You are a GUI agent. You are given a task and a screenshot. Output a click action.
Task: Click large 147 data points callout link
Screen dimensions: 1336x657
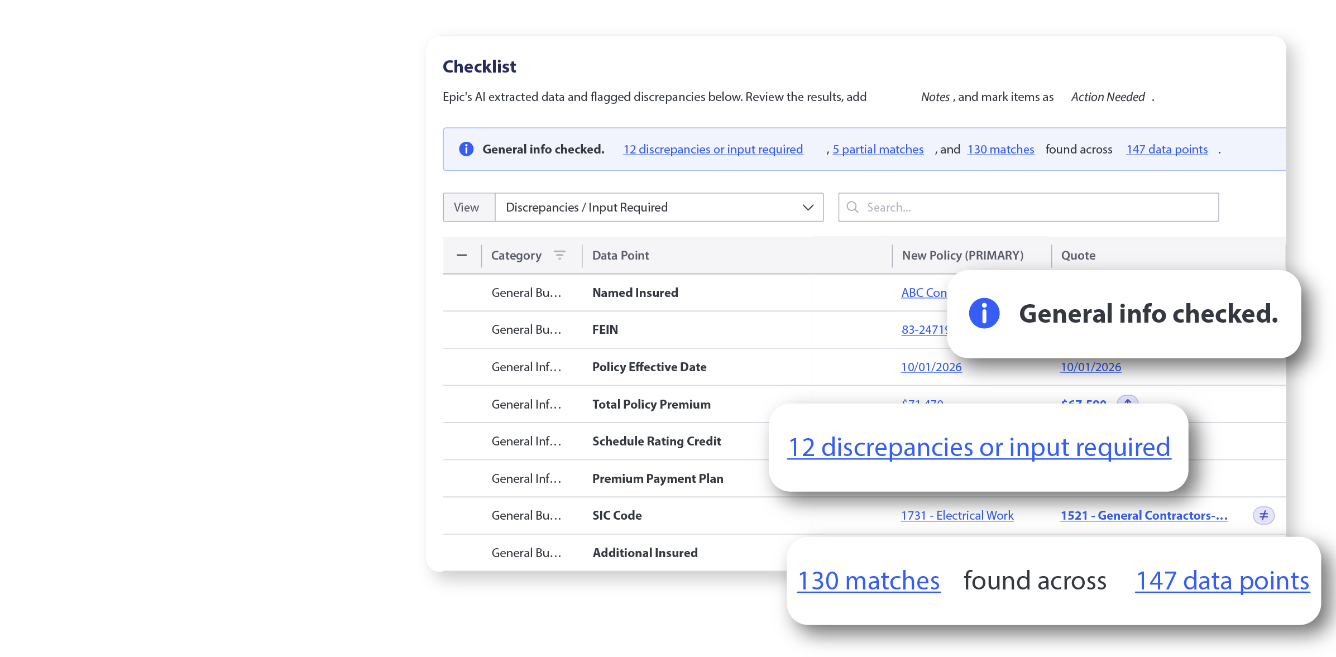[x=1222, y=581]
